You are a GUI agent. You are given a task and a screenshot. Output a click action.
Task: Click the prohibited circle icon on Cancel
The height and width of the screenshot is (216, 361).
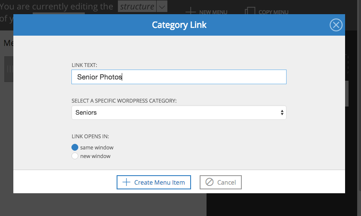tap(210, 182)
